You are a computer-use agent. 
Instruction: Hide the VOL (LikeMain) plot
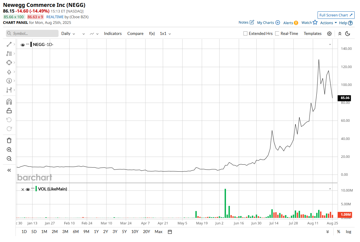coord(28,189)
